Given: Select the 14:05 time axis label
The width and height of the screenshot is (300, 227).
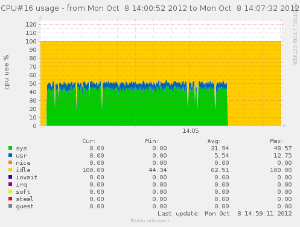Looking at the screenshot, I should pos(191,131).
